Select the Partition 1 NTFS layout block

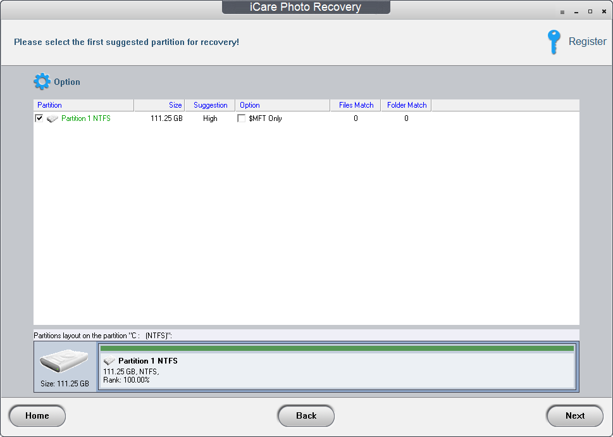[x=337, y=367]
